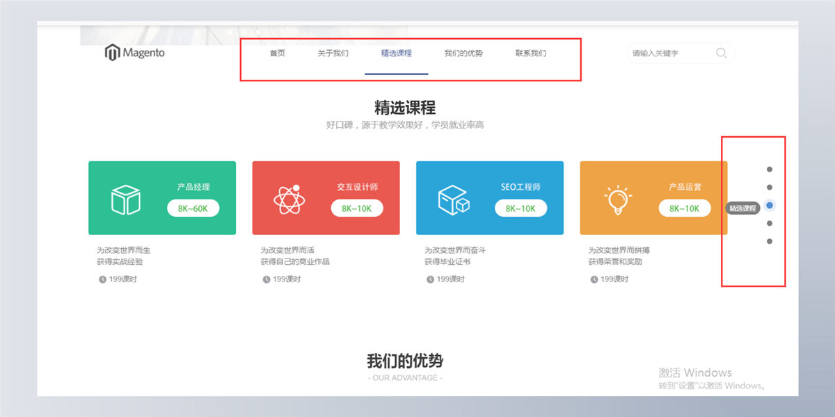The height and width of the screenshot is (417, 835).
Task: Open the 8K~60K salary badge on 产品经理
Action: coord(193,208)
